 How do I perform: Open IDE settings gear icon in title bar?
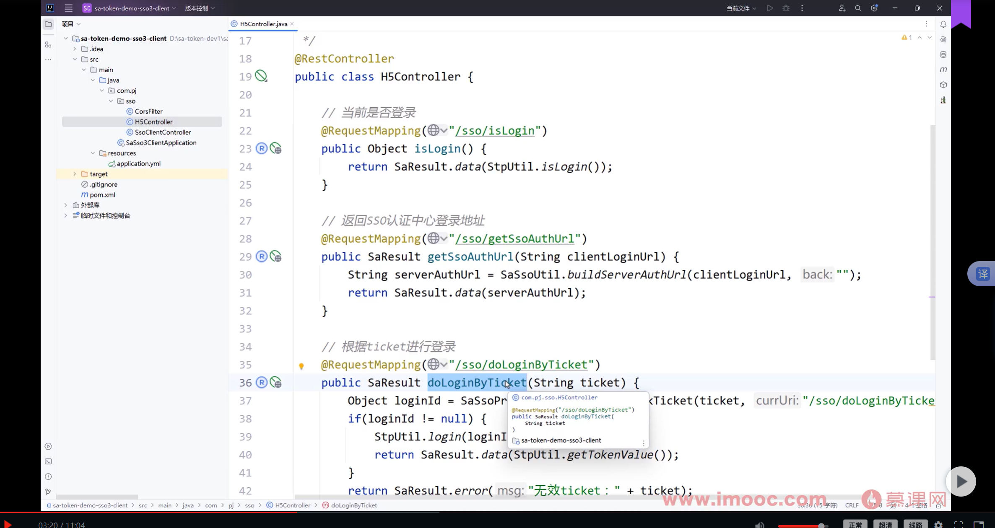click(874, 8)
